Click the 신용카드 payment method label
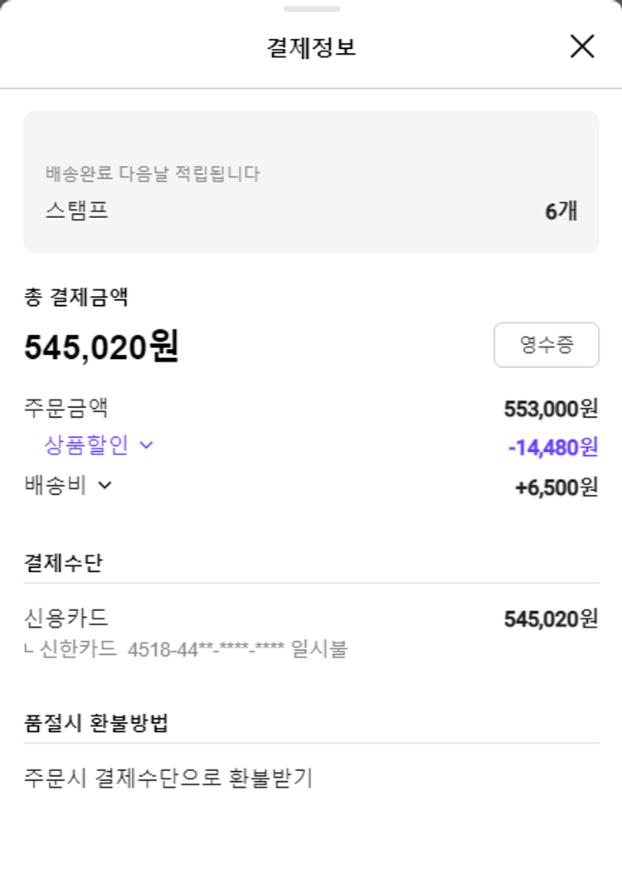Image resolution: width=622 pixels, height=878 pixels. pyautogui.click(x=66, y=618)
